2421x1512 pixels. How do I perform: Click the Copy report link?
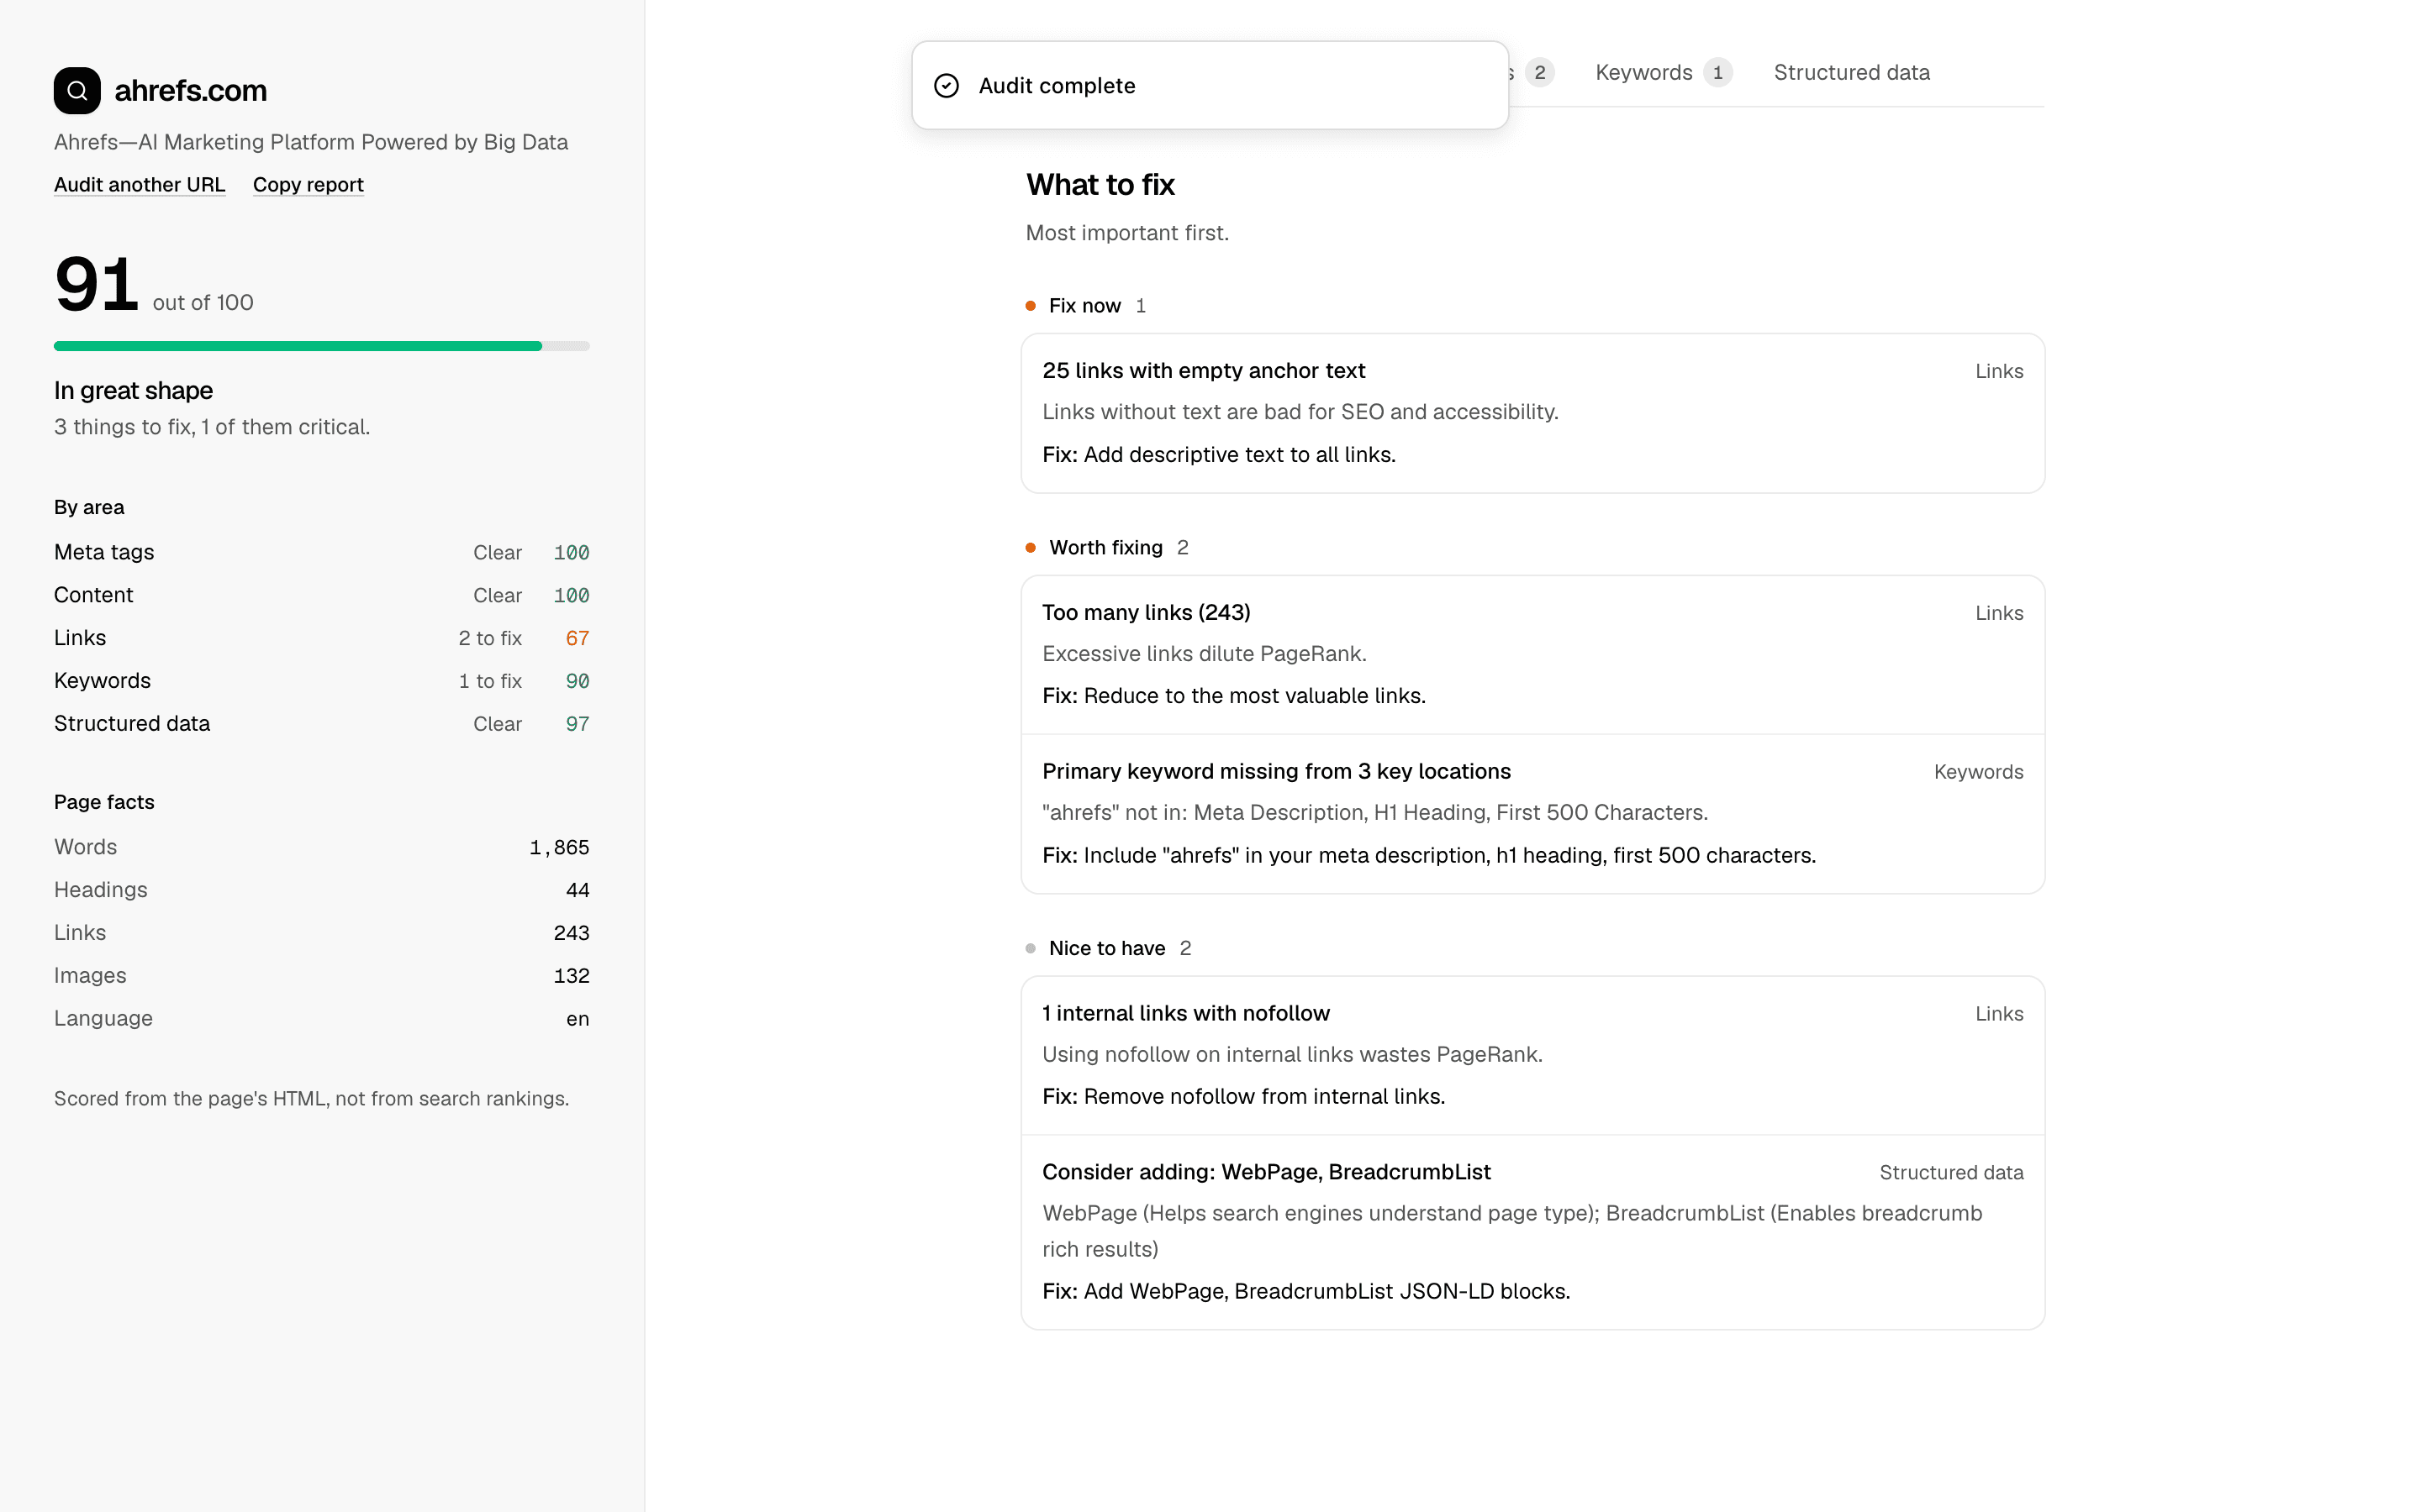(x=309, y=185)
